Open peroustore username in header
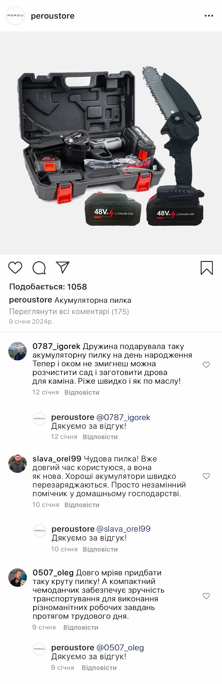Viewport: 222px width, 684px height. 53,16
